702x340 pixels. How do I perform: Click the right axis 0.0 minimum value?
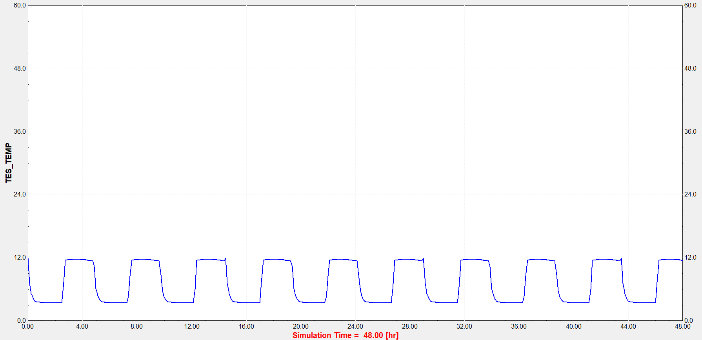(689, 320)
